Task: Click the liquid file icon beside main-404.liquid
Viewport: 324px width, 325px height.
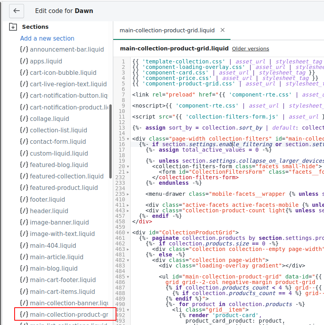Action: [24, 245]
